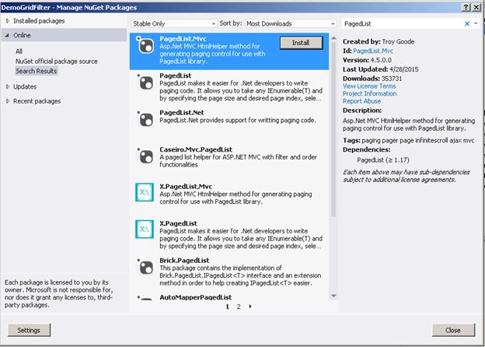Select the Brick.PagedList package title
Image resolution: width=485 pixels, height=347 pixels.
tap(184, 261)
